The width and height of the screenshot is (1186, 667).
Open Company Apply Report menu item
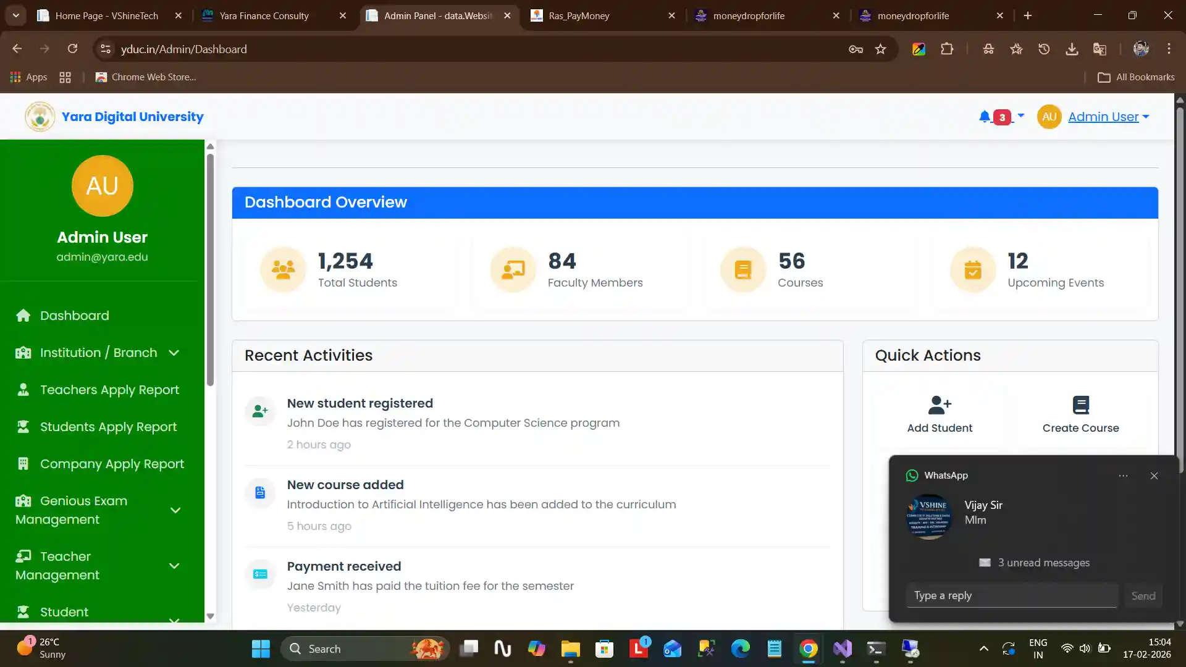point(112,464)
